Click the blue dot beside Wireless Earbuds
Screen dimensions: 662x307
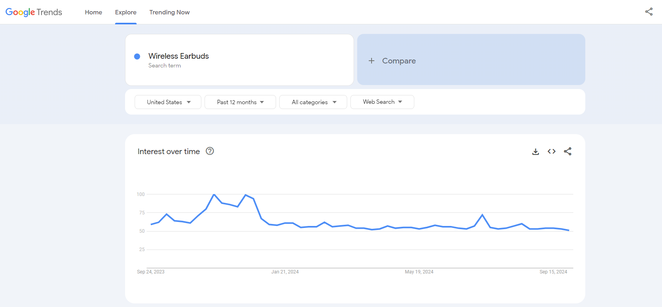click(137, 56)
